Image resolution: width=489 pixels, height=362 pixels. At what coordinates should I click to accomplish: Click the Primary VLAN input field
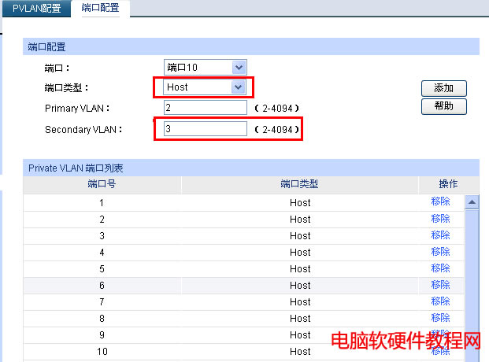point(206,108)
